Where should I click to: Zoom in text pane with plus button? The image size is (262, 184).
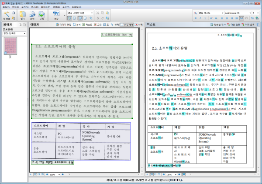tap(179, 174)
